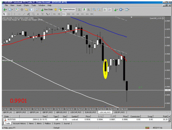
Task: Click the 0.9994 stop loss value
Action: [100, 120]
